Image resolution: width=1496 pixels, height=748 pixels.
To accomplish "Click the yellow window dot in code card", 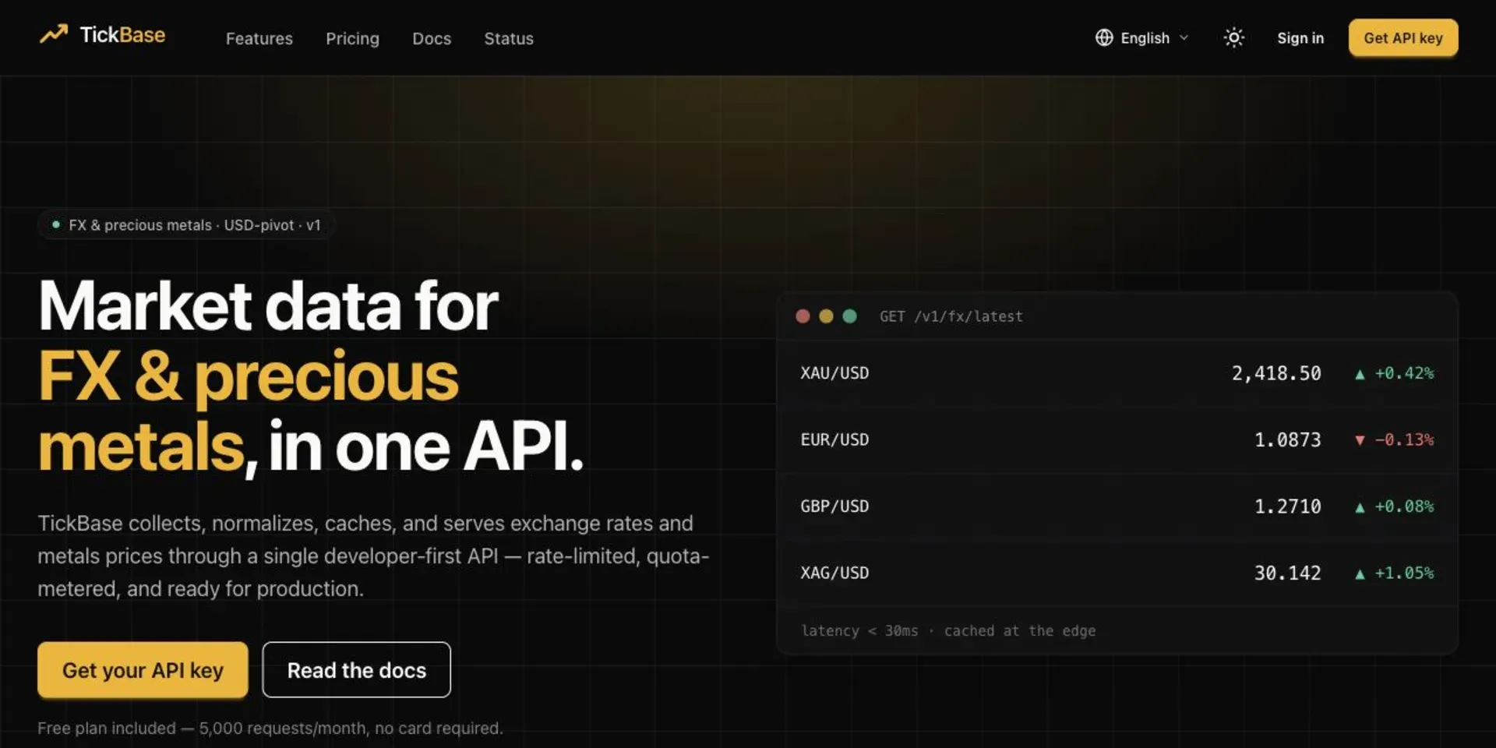I will [x=826, y=316].
